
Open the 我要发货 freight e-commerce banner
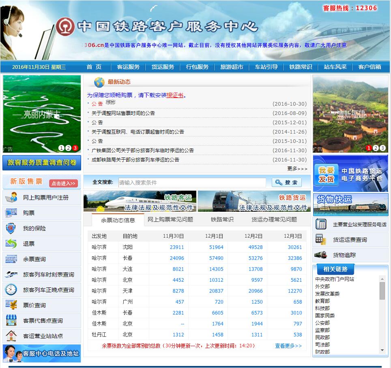click(350, 173)
